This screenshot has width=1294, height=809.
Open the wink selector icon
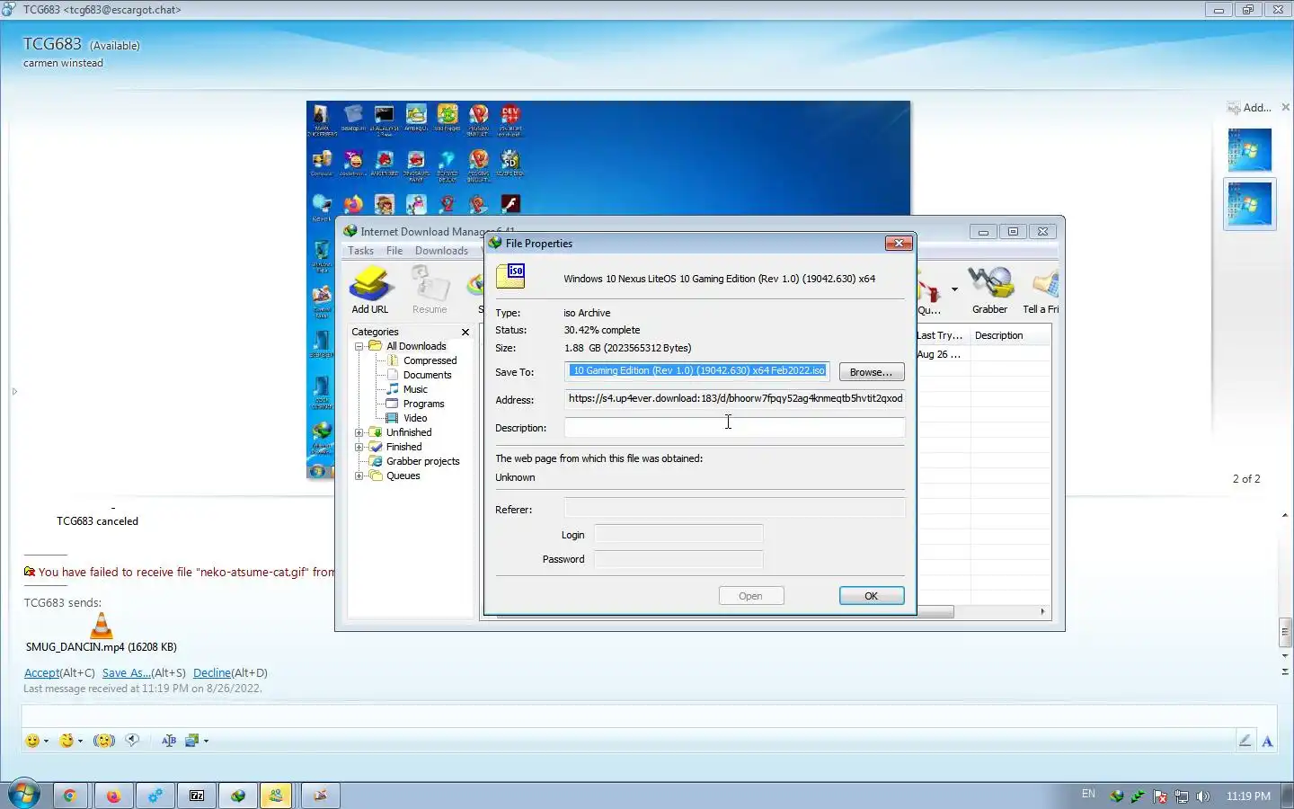coord(66,741)
